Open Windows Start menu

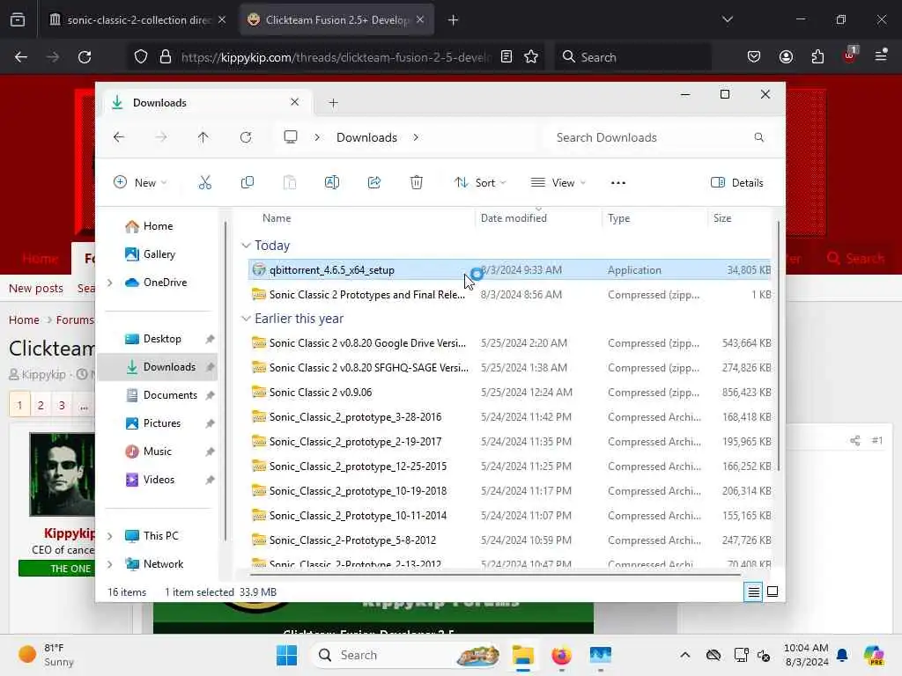coord(286,655)
